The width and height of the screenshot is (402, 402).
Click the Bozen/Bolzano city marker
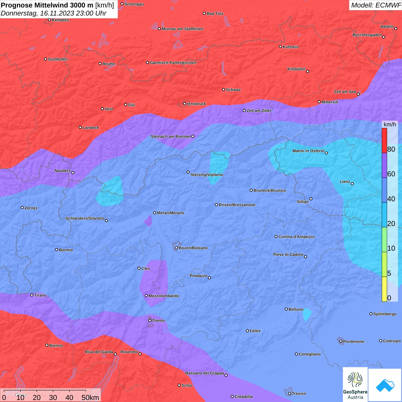(x=177, y=248)
